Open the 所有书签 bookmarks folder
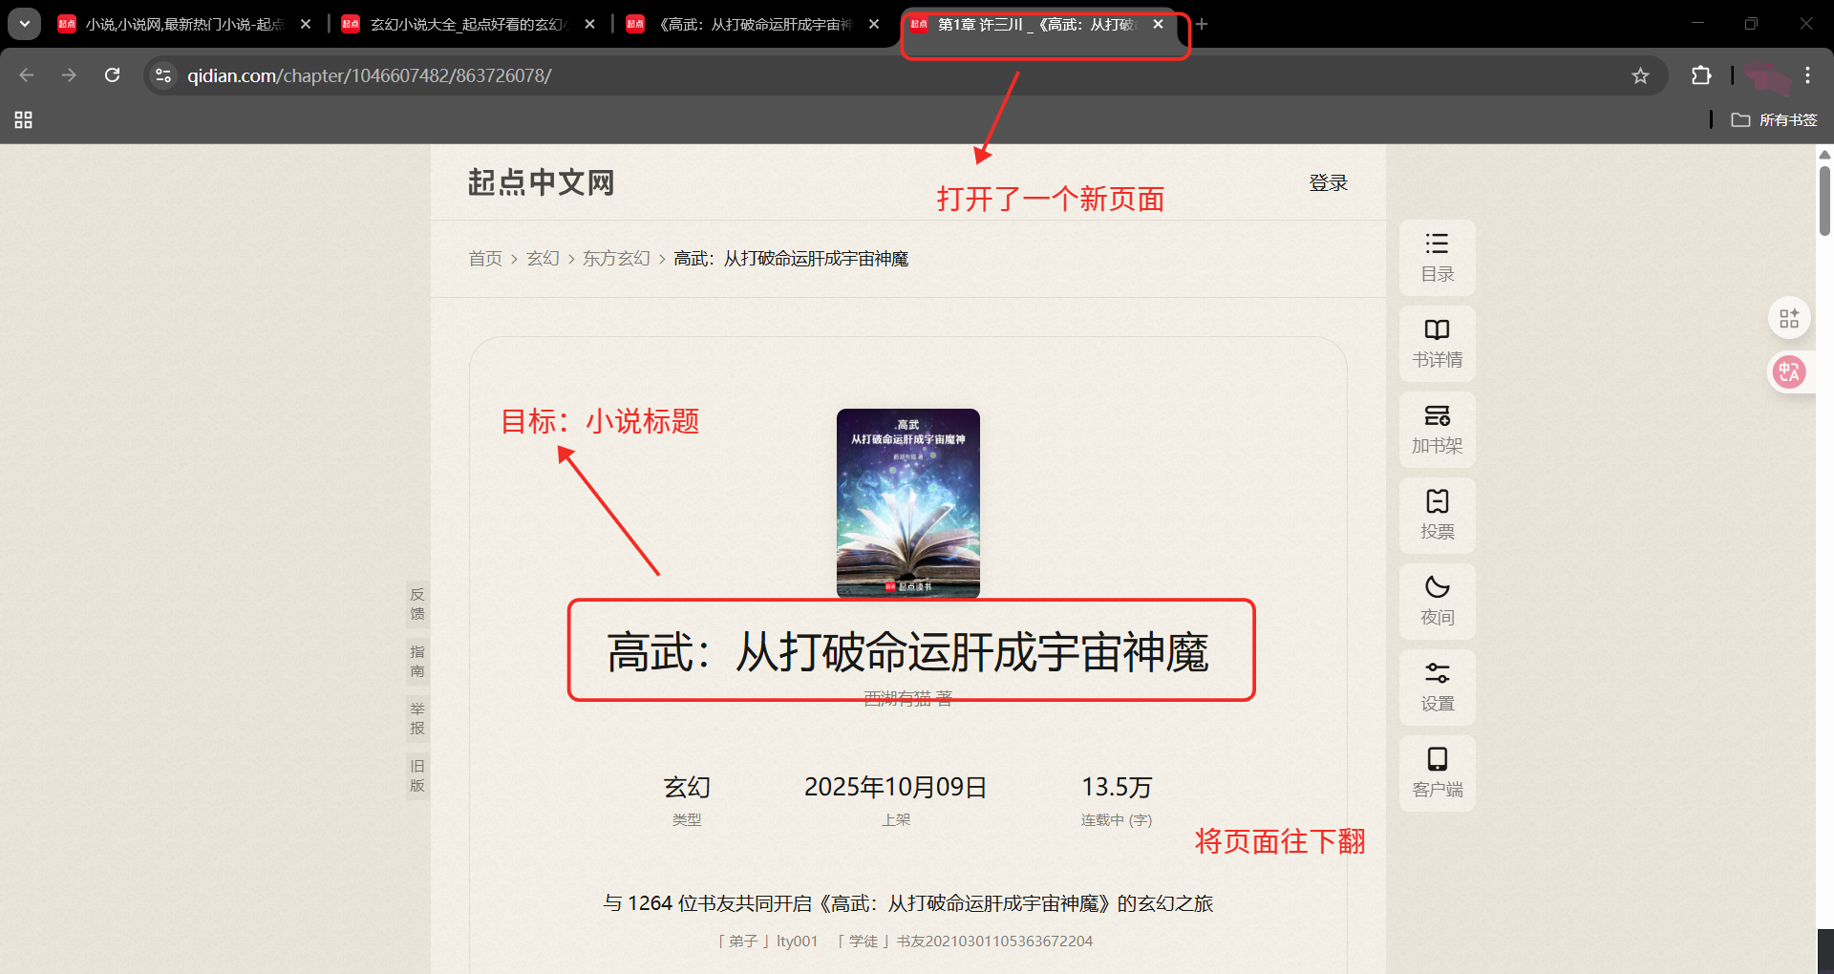 (1775, 119)
